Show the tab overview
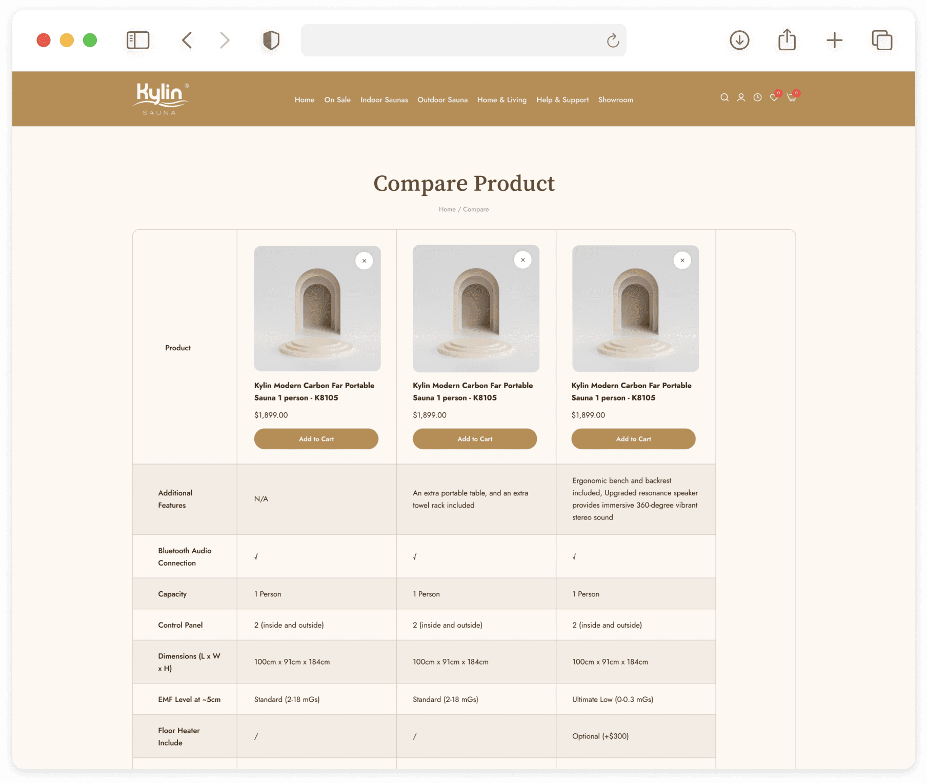Viewport: 927px width, 783px height. click(882, 40)
